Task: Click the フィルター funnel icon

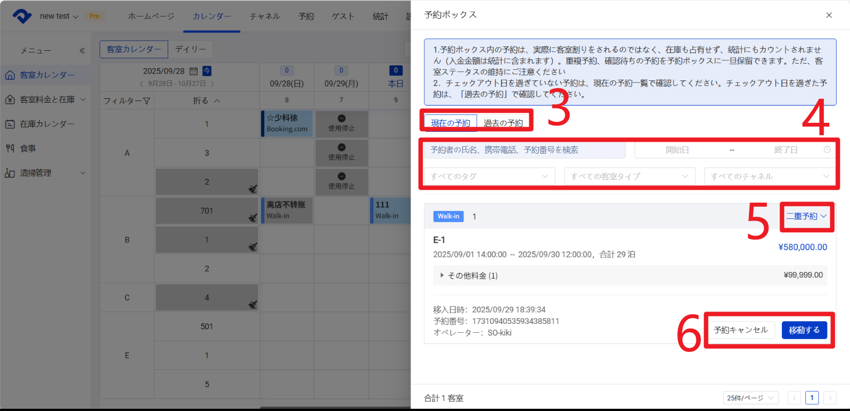Action: (x=146, y=101)
